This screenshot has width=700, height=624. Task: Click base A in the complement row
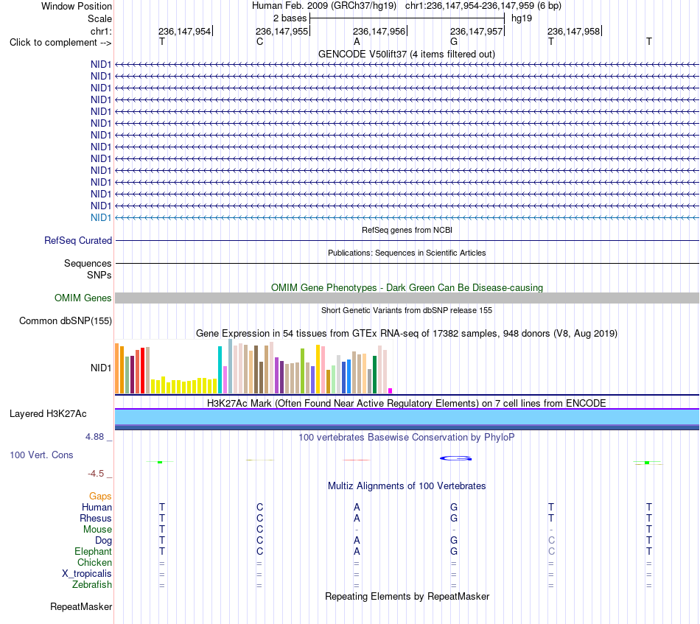click(357, 41)
